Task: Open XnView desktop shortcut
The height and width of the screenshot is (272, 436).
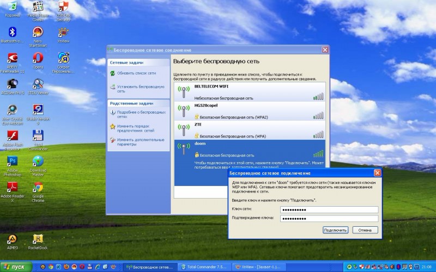Action: pos(63,35)
